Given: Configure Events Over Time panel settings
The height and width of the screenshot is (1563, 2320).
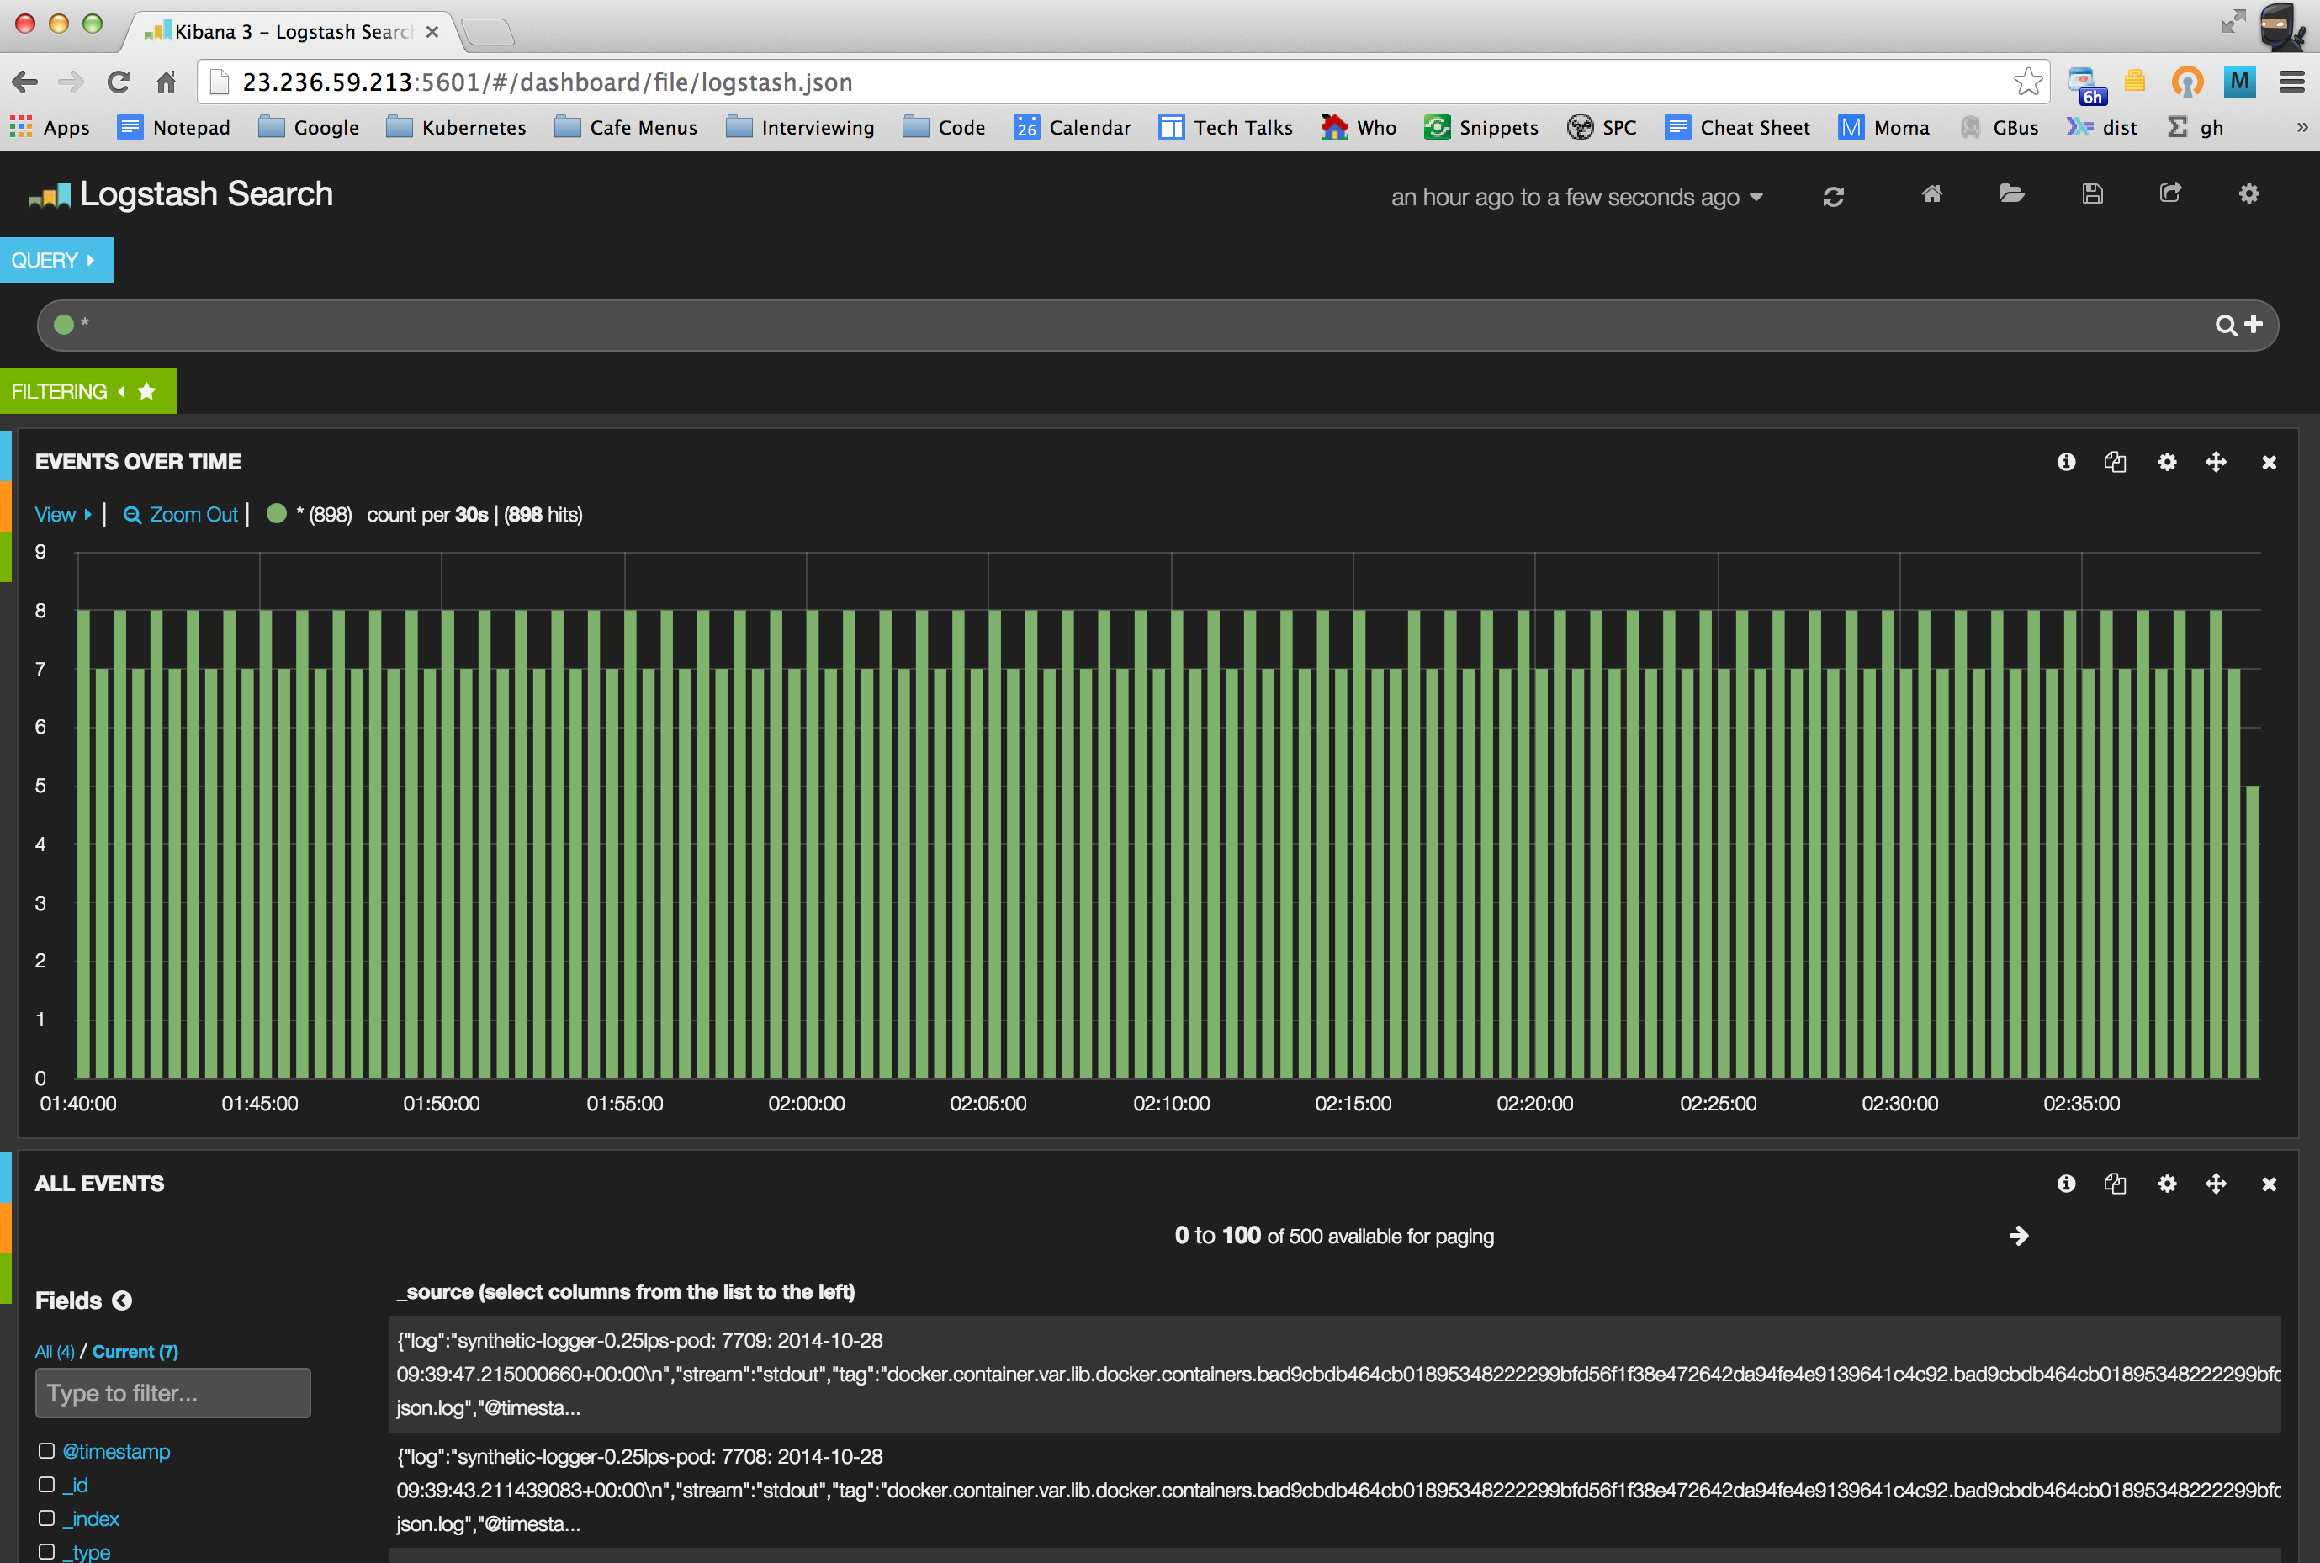Looking at the screenshot, I should (x=2167, y=462).
